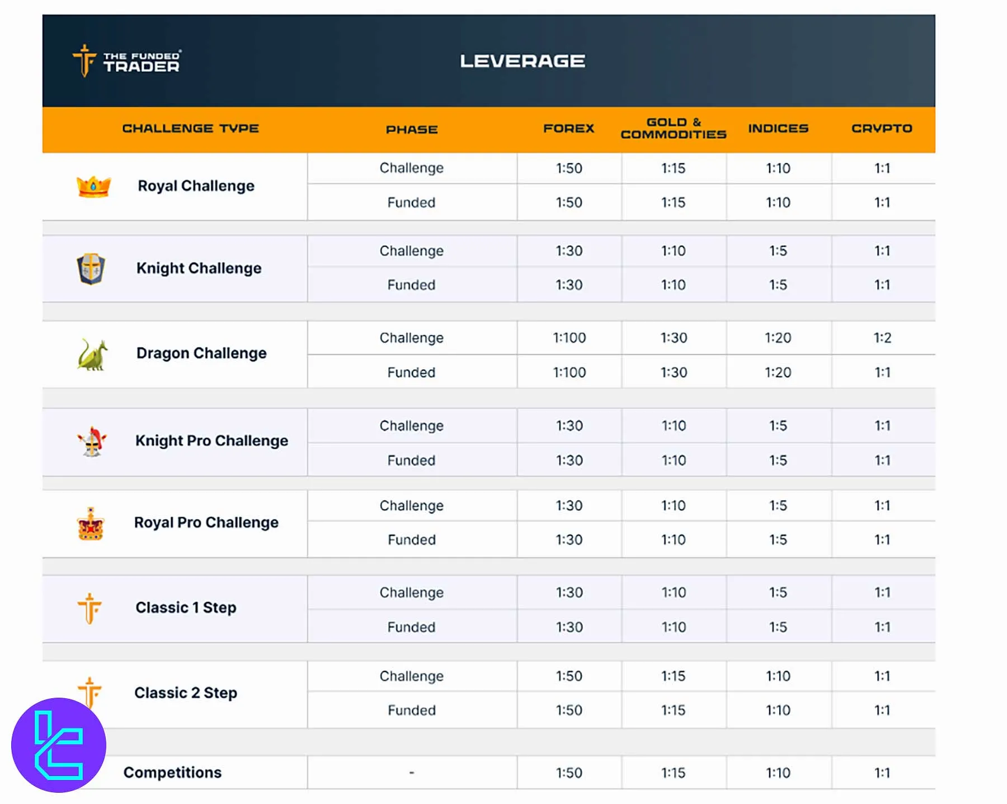1007x804 pixels.
Task: Click the Royal Challenge row label
Action: click(x=195, y=186)
